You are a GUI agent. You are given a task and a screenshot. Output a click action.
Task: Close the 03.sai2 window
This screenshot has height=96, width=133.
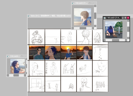(x=128, y=18)
